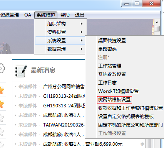Open the OA menu
The width and height of the screenshot is (164, 148).
coord(28,15)
